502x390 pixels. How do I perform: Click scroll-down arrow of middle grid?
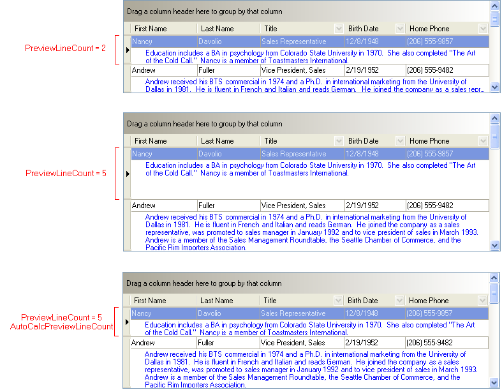pos(494,246)
